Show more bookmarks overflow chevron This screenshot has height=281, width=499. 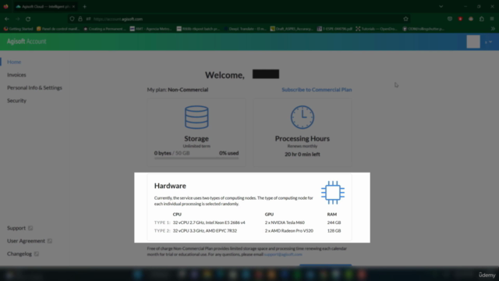tap(493, 29)
